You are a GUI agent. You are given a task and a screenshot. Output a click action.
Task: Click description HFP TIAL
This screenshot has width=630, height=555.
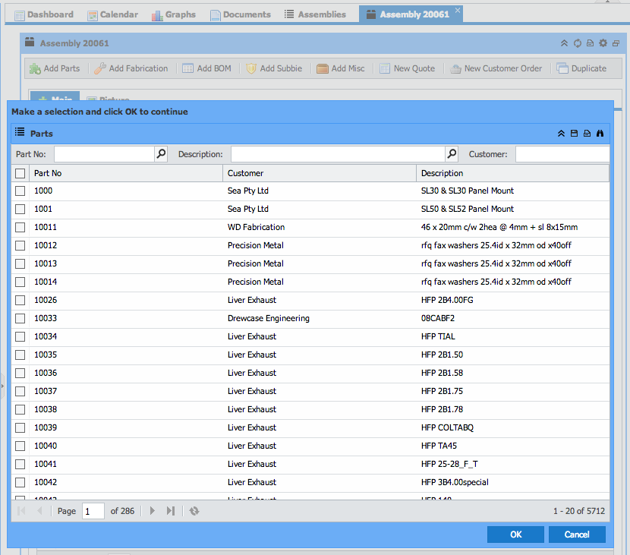click(438, 336)
